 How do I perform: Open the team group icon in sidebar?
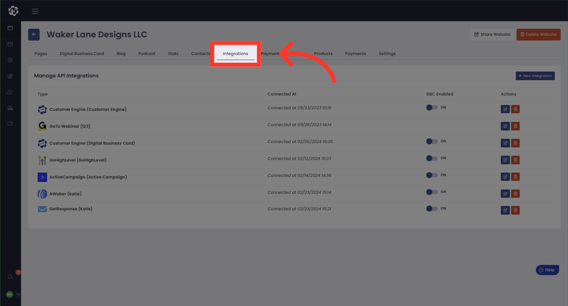(x=10, y=108)
